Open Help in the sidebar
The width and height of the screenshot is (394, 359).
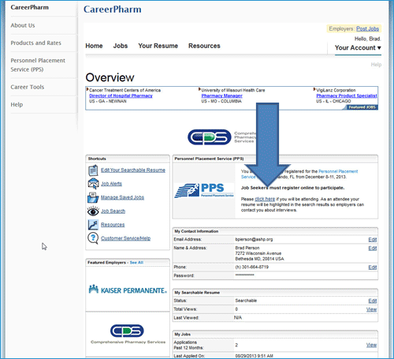pyautogui.click(x=17, y=105)
